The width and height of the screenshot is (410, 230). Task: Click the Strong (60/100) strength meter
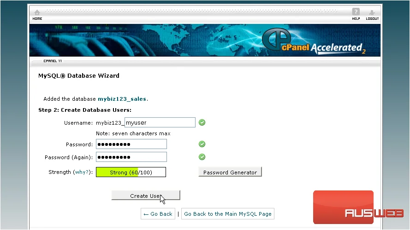[x=131, y=172]
